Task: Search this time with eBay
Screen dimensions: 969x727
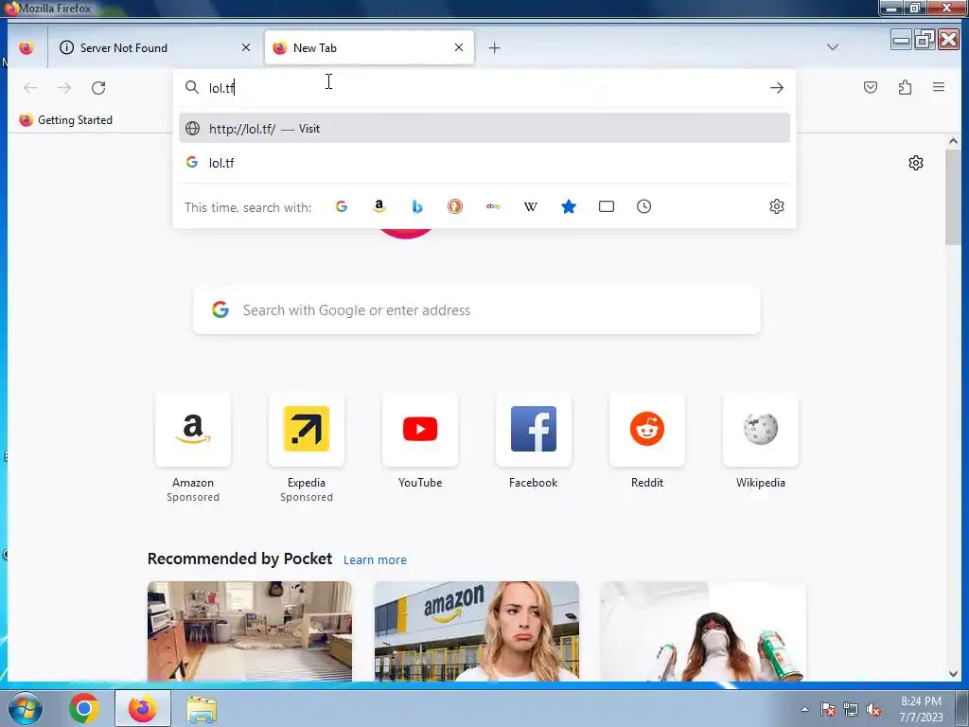Action: (492, 206)
